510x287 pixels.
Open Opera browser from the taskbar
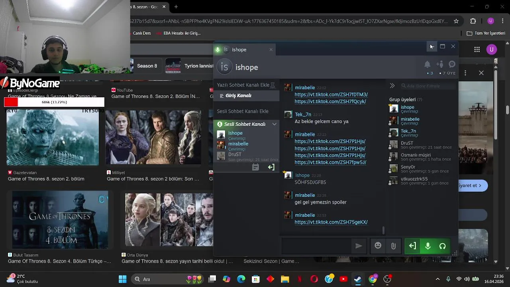(x=314, y=279)
